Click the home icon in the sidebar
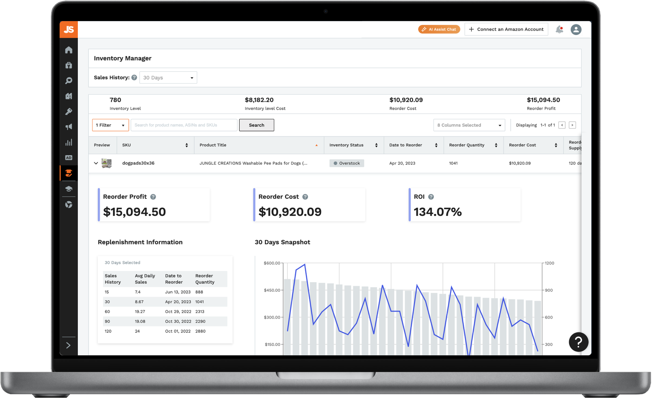This screenshot has height=398, width=652. click(68, 50)
